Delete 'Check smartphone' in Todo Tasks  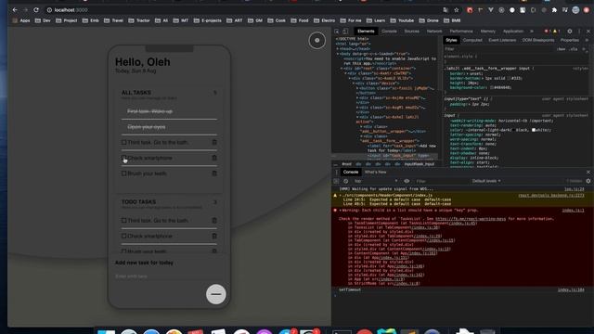[214, 236]
